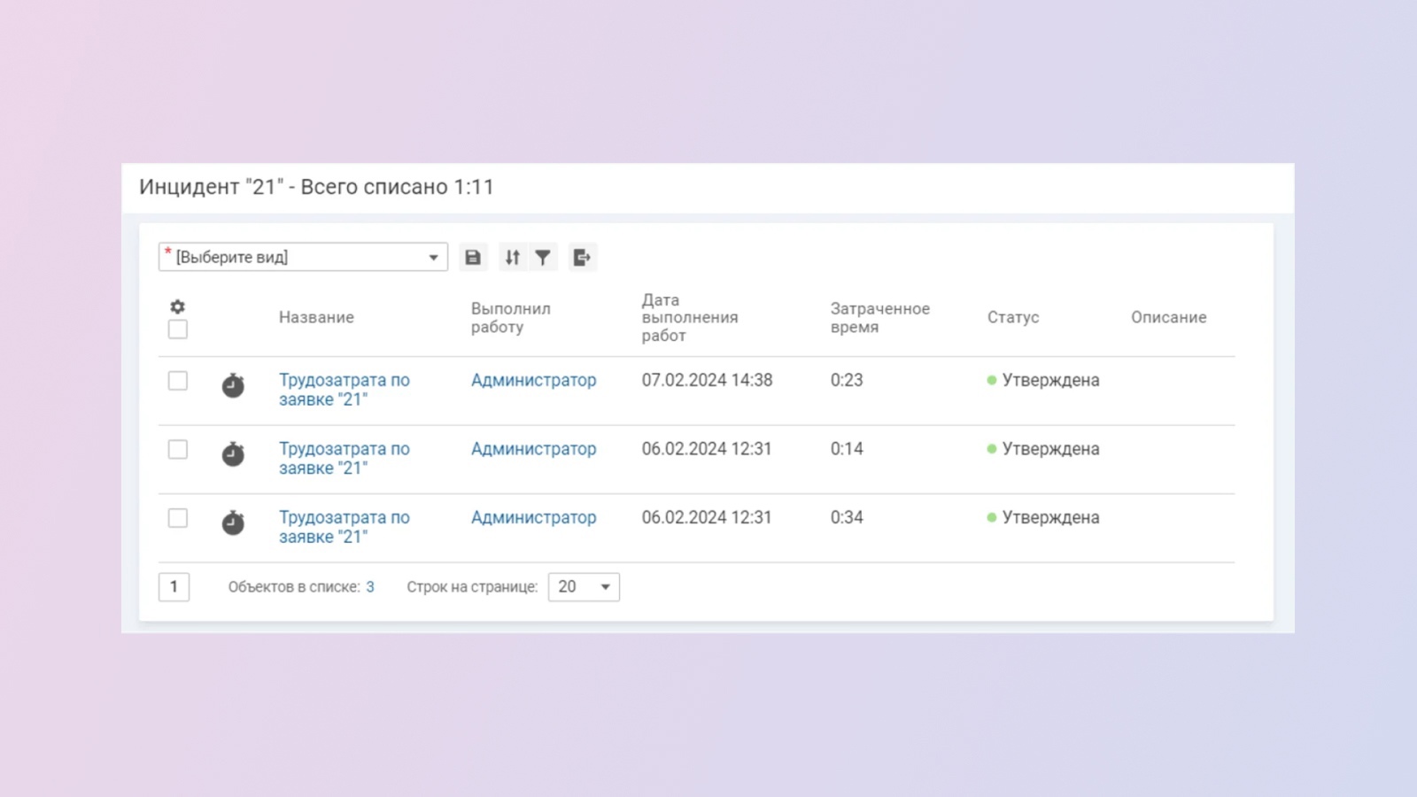Check the row with 0:14 spent time
This screenshot has height=797, width=1417.
(x=178, y=450)
